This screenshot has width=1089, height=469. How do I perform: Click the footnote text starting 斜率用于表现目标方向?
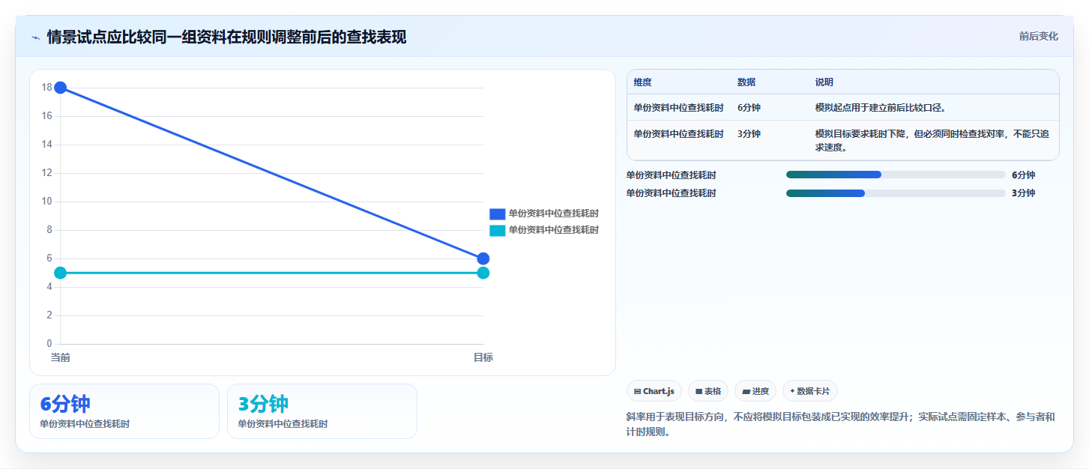840,424
